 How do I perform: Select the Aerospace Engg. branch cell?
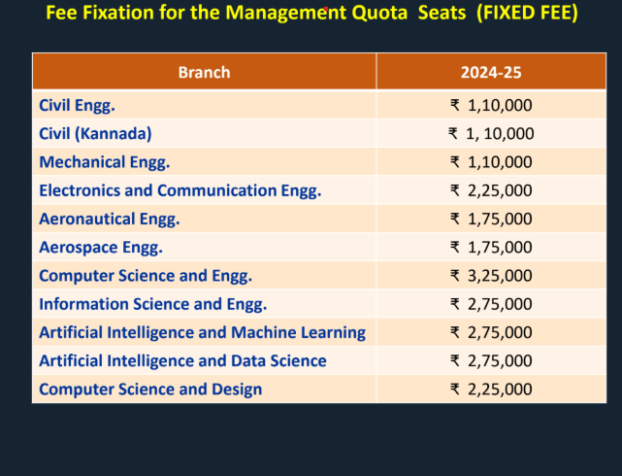pos(100,247)
